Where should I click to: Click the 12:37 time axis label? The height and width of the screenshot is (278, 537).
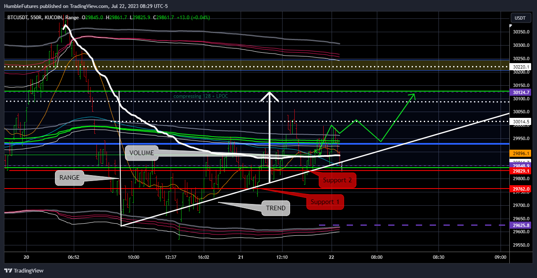pyautogui.click(x=170, y=258)
